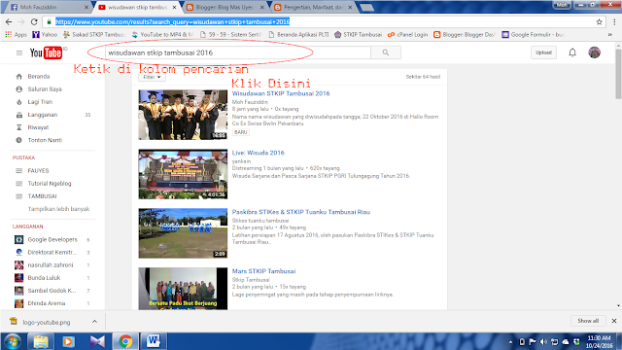
Task: Open Chrome three-dot menu
Action: coord(614,21)
